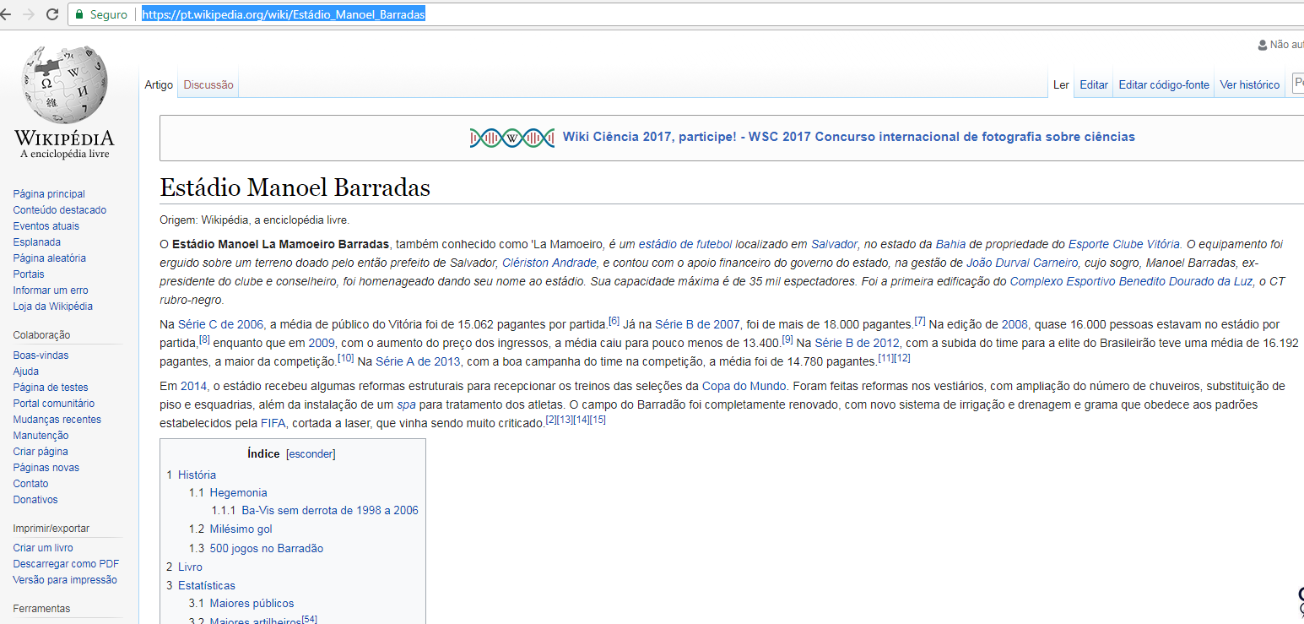Open the Discussão tab
This screenshot has height=624, width=1304.
(x=208, y=84)
